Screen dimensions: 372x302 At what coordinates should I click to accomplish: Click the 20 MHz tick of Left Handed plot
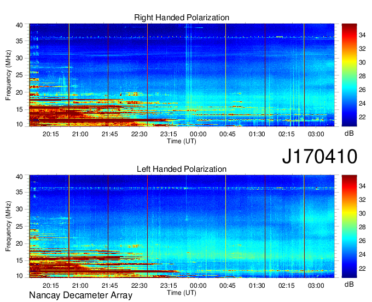[x=19, y=243]
